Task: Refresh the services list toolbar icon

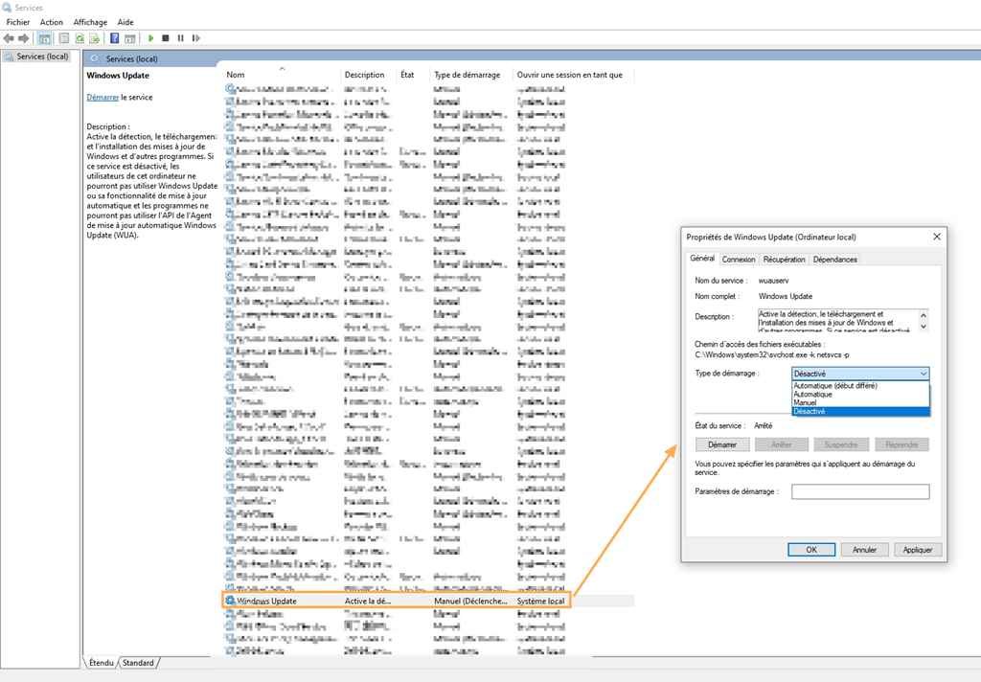Action: point(80,38)
